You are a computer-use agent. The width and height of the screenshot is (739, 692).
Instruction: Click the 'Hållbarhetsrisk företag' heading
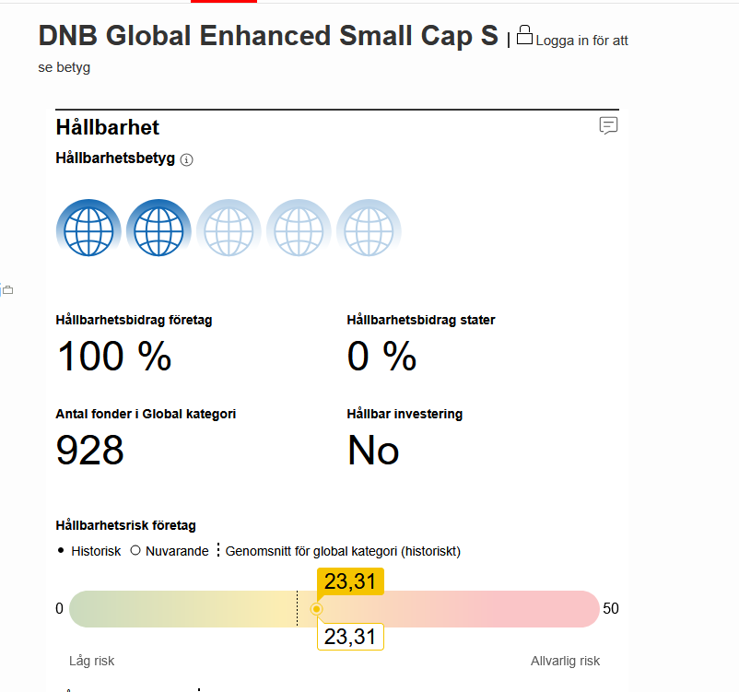coord(126,525)
